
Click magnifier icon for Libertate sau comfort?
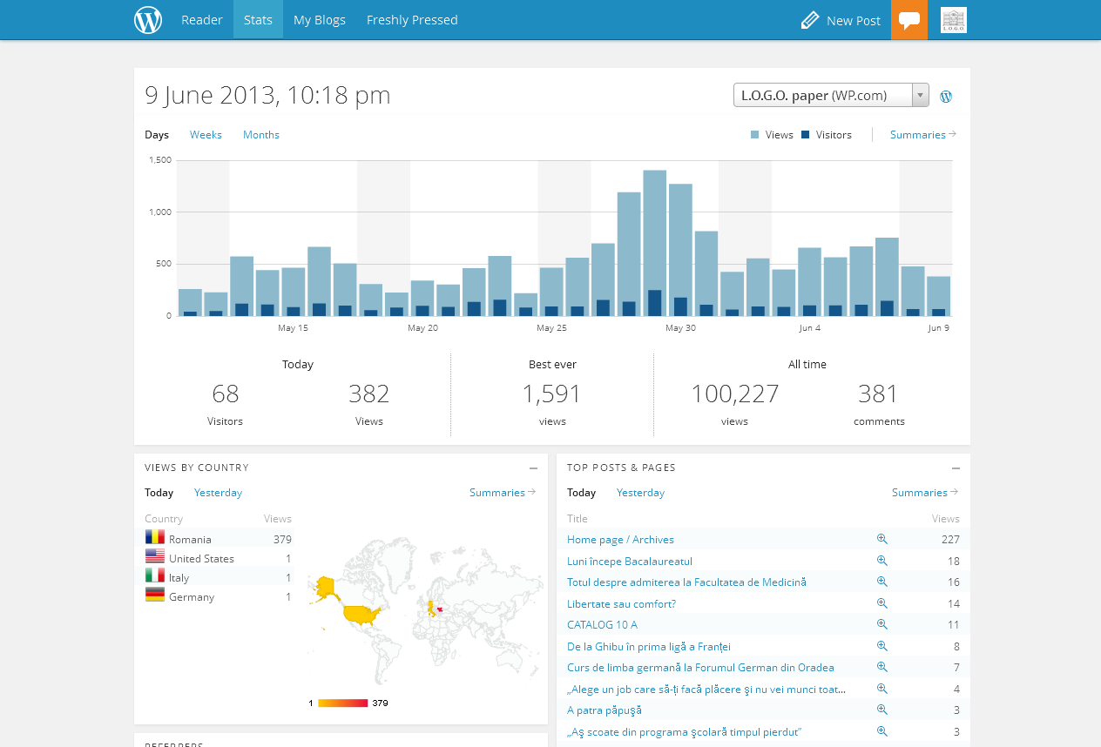point(881,603)
